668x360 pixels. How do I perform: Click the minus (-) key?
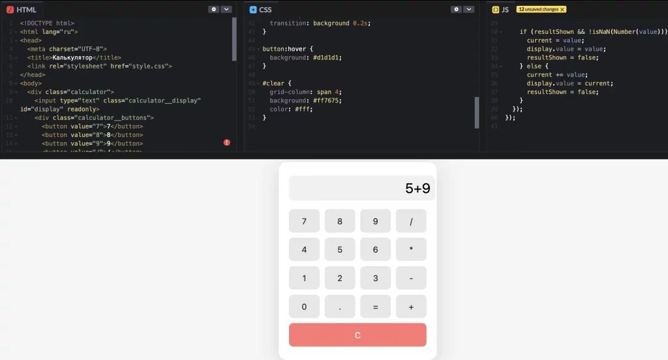click(x=411, y=278)
